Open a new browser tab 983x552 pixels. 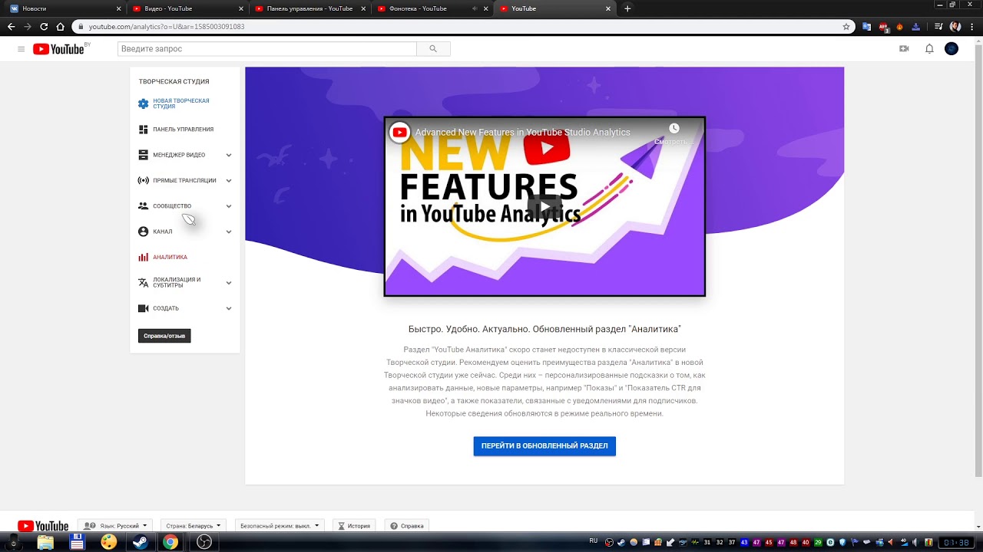(x=627, y=8)
